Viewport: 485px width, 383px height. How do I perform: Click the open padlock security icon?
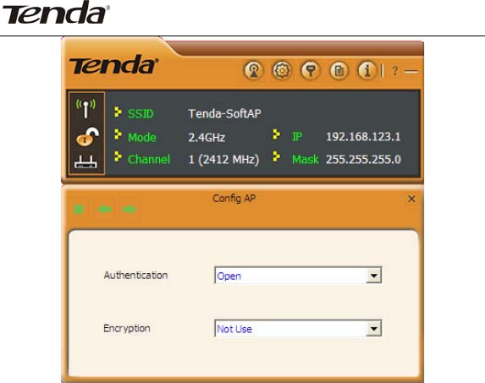87,136
